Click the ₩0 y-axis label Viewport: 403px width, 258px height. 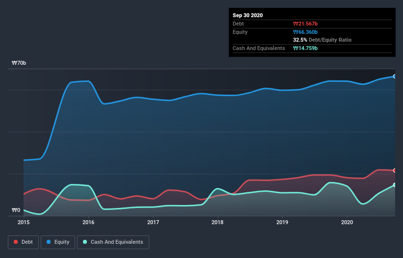coord(16,210)
